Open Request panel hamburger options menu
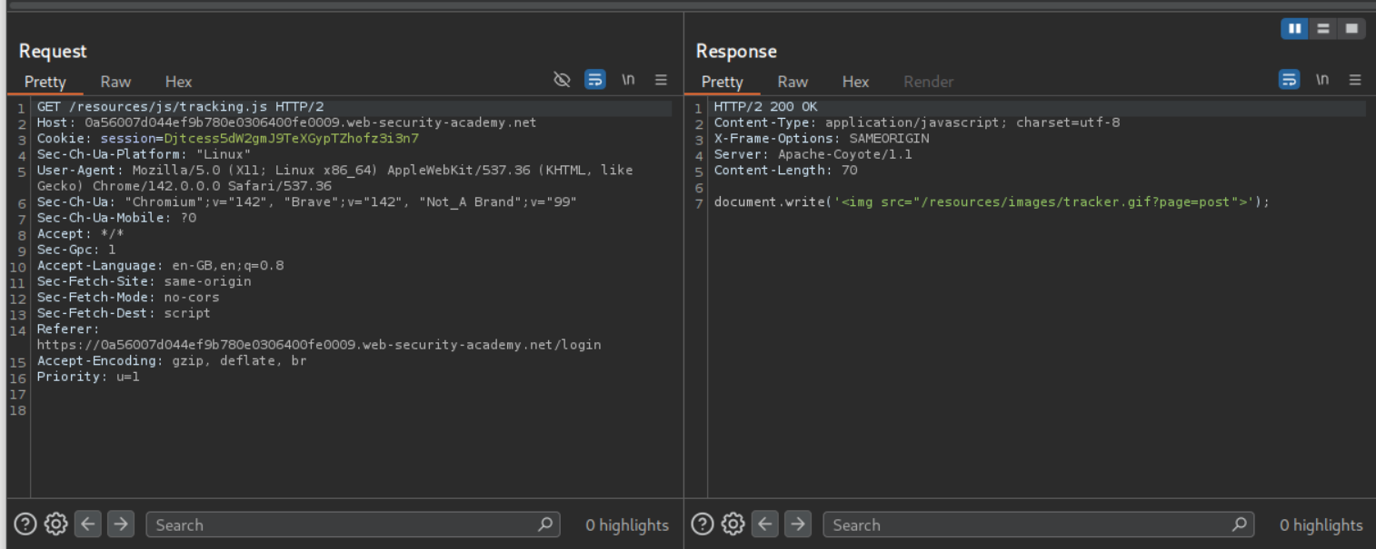Screen dimensions: 1376x549 point(661,80)
